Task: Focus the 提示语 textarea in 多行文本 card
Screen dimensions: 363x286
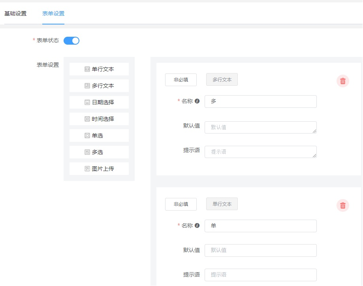Action: (x=261, y=152)
